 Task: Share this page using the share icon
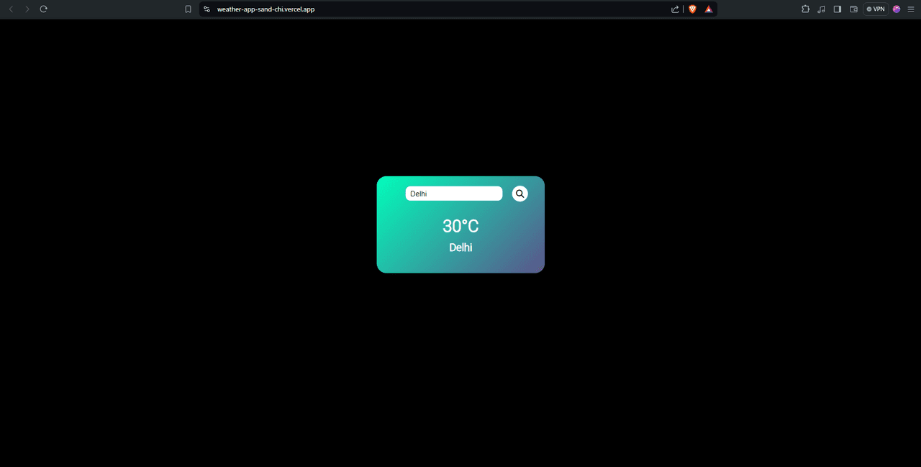click(675, 9)
